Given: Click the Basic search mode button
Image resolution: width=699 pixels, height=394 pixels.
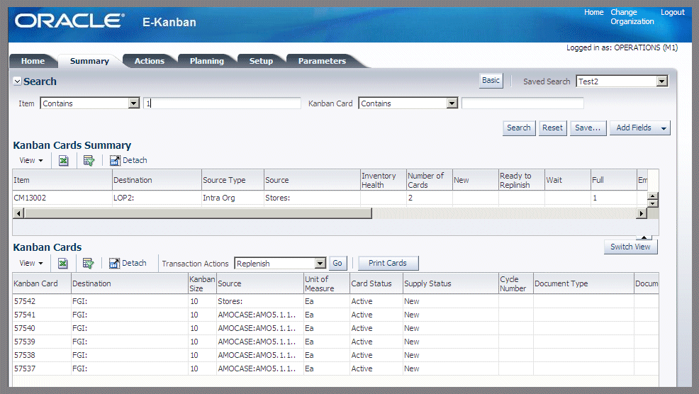Looking at the screenshot, I should (491, 81).
